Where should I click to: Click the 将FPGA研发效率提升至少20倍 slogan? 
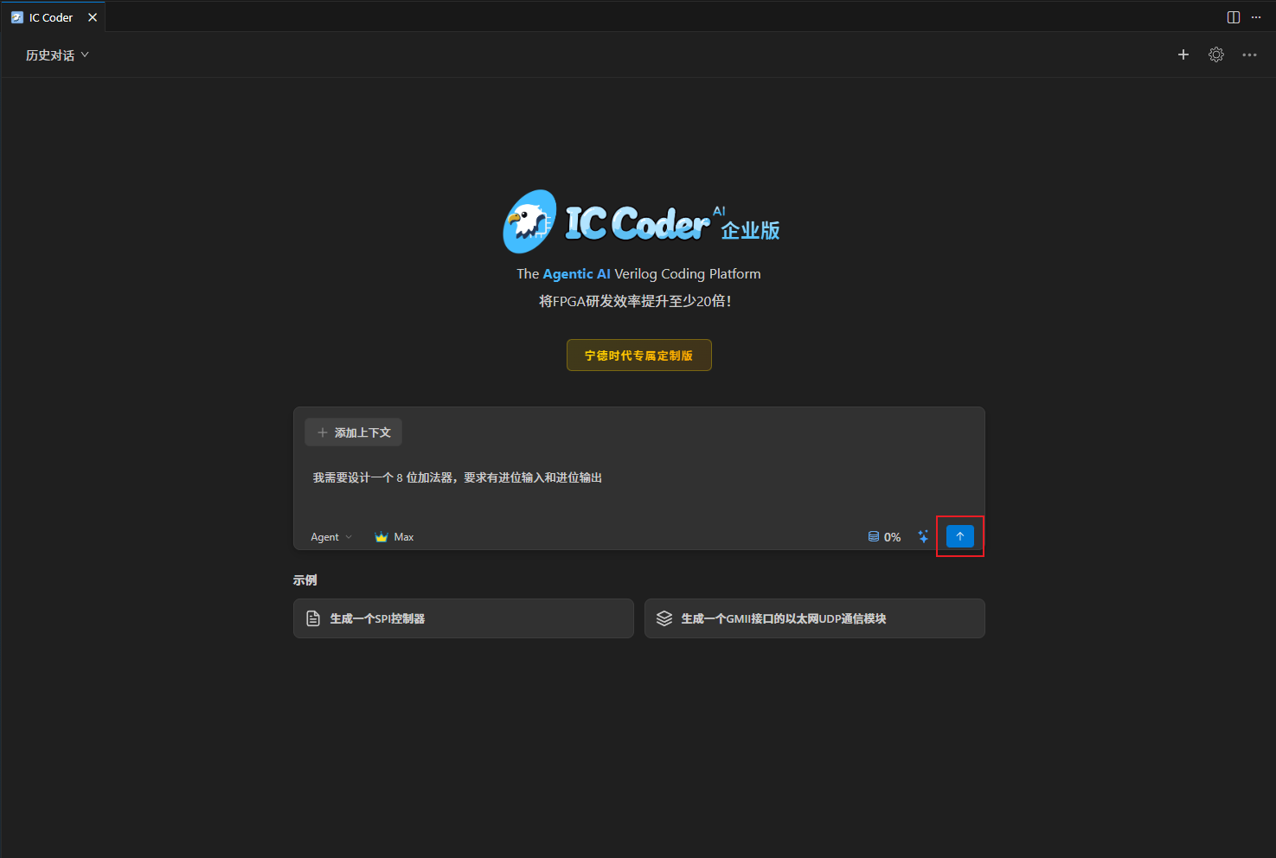click(x=636, y=301)
